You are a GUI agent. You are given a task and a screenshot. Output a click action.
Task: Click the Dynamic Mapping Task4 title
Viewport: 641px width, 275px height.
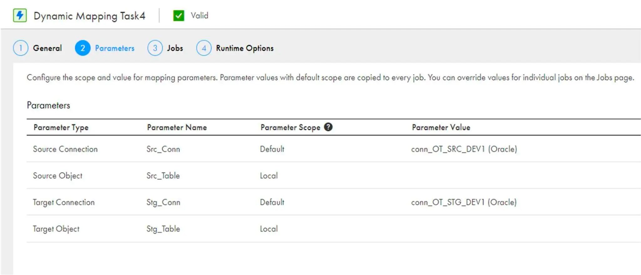(89, 16)
